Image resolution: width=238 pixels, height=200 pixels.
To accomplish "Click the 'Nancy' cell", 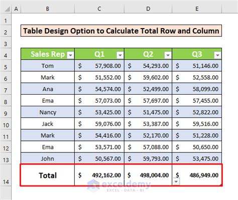I will pyautogui.click(x=48, y=112).
